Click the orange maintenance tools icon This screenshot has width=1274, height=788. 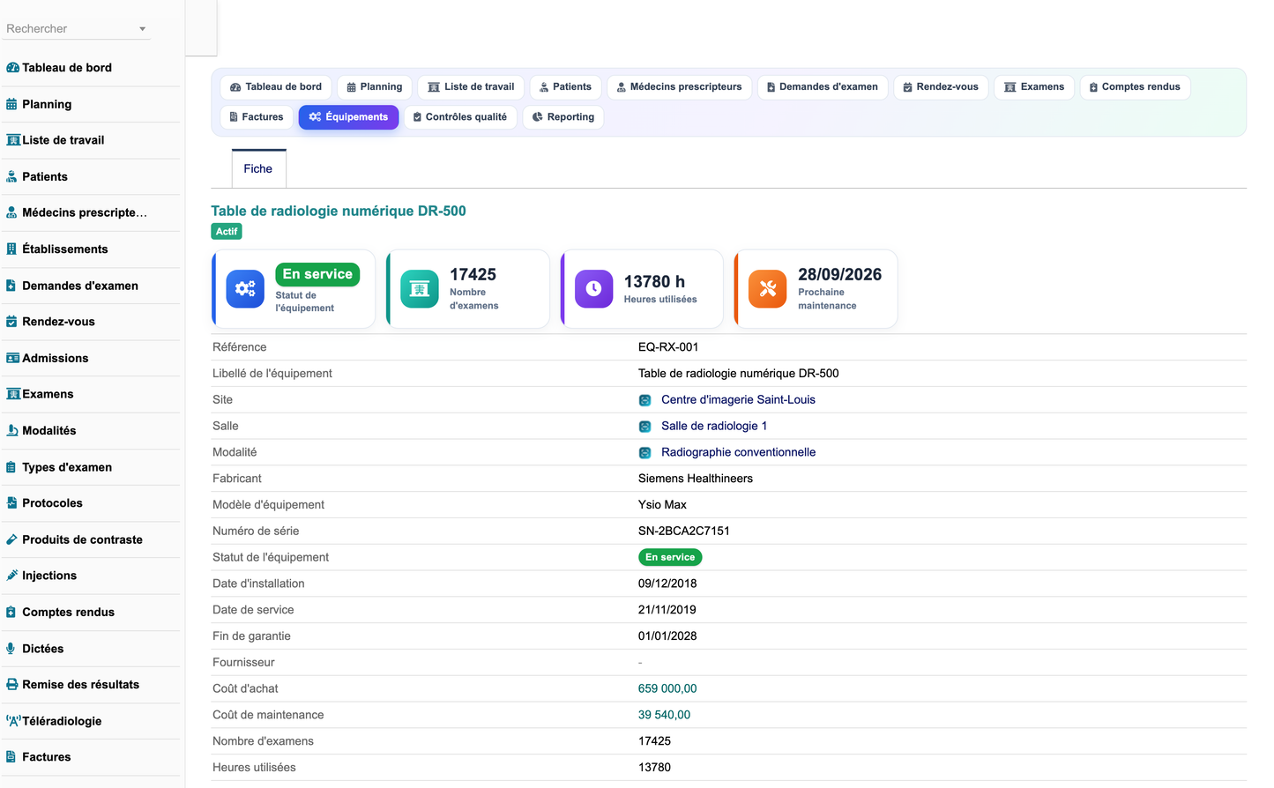click(768, 289)
